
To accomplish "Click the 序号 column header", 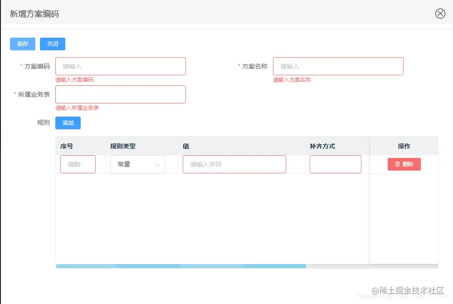I will (67, 146).
